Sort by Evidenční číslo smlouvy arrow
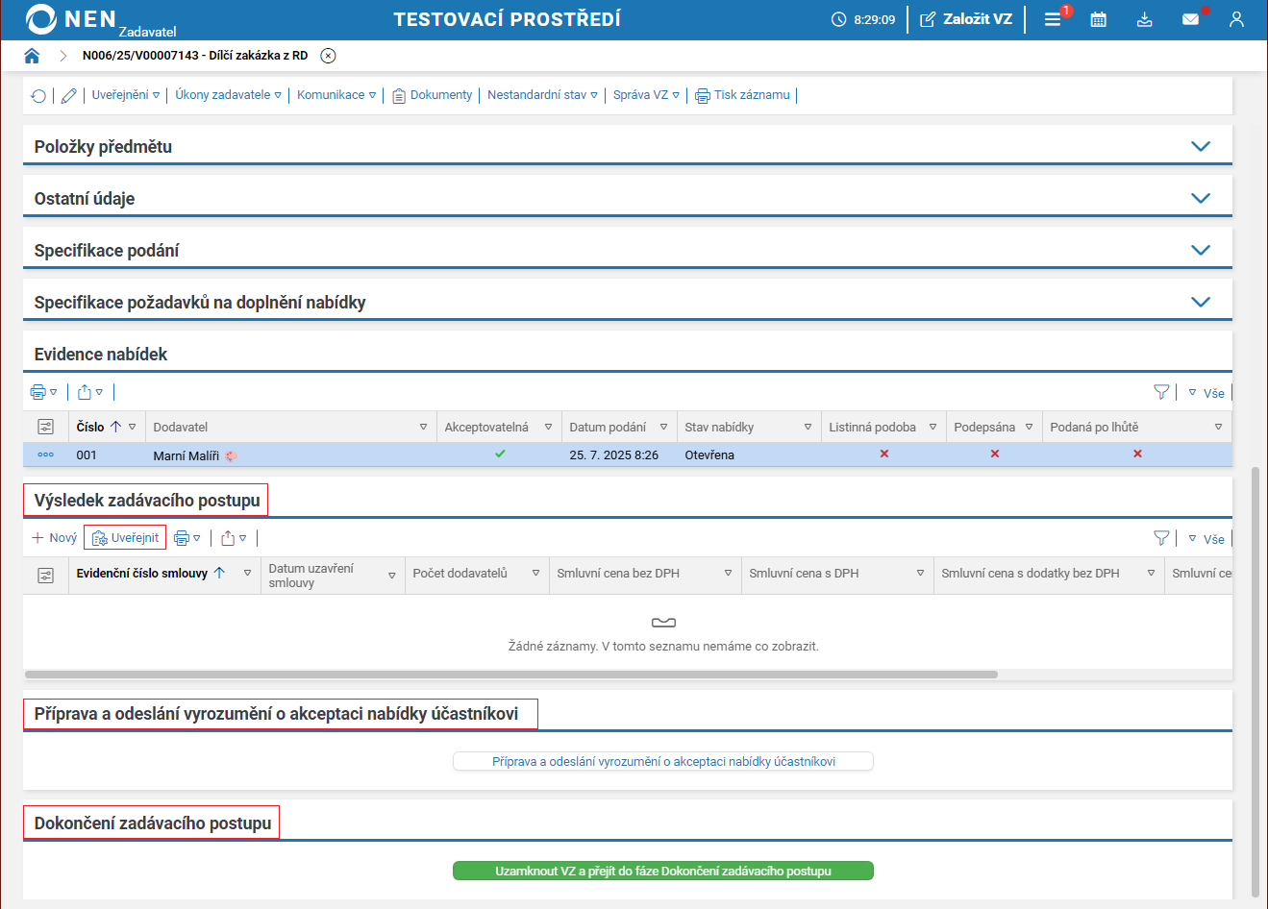The image size is (1268, 909). (x=219, y=573)
